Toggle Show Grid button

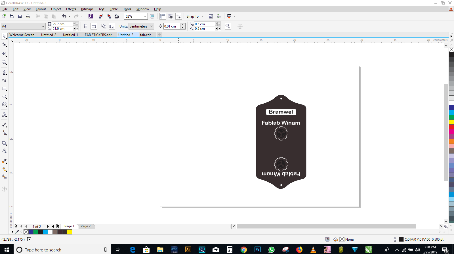[x=171, y=16]
